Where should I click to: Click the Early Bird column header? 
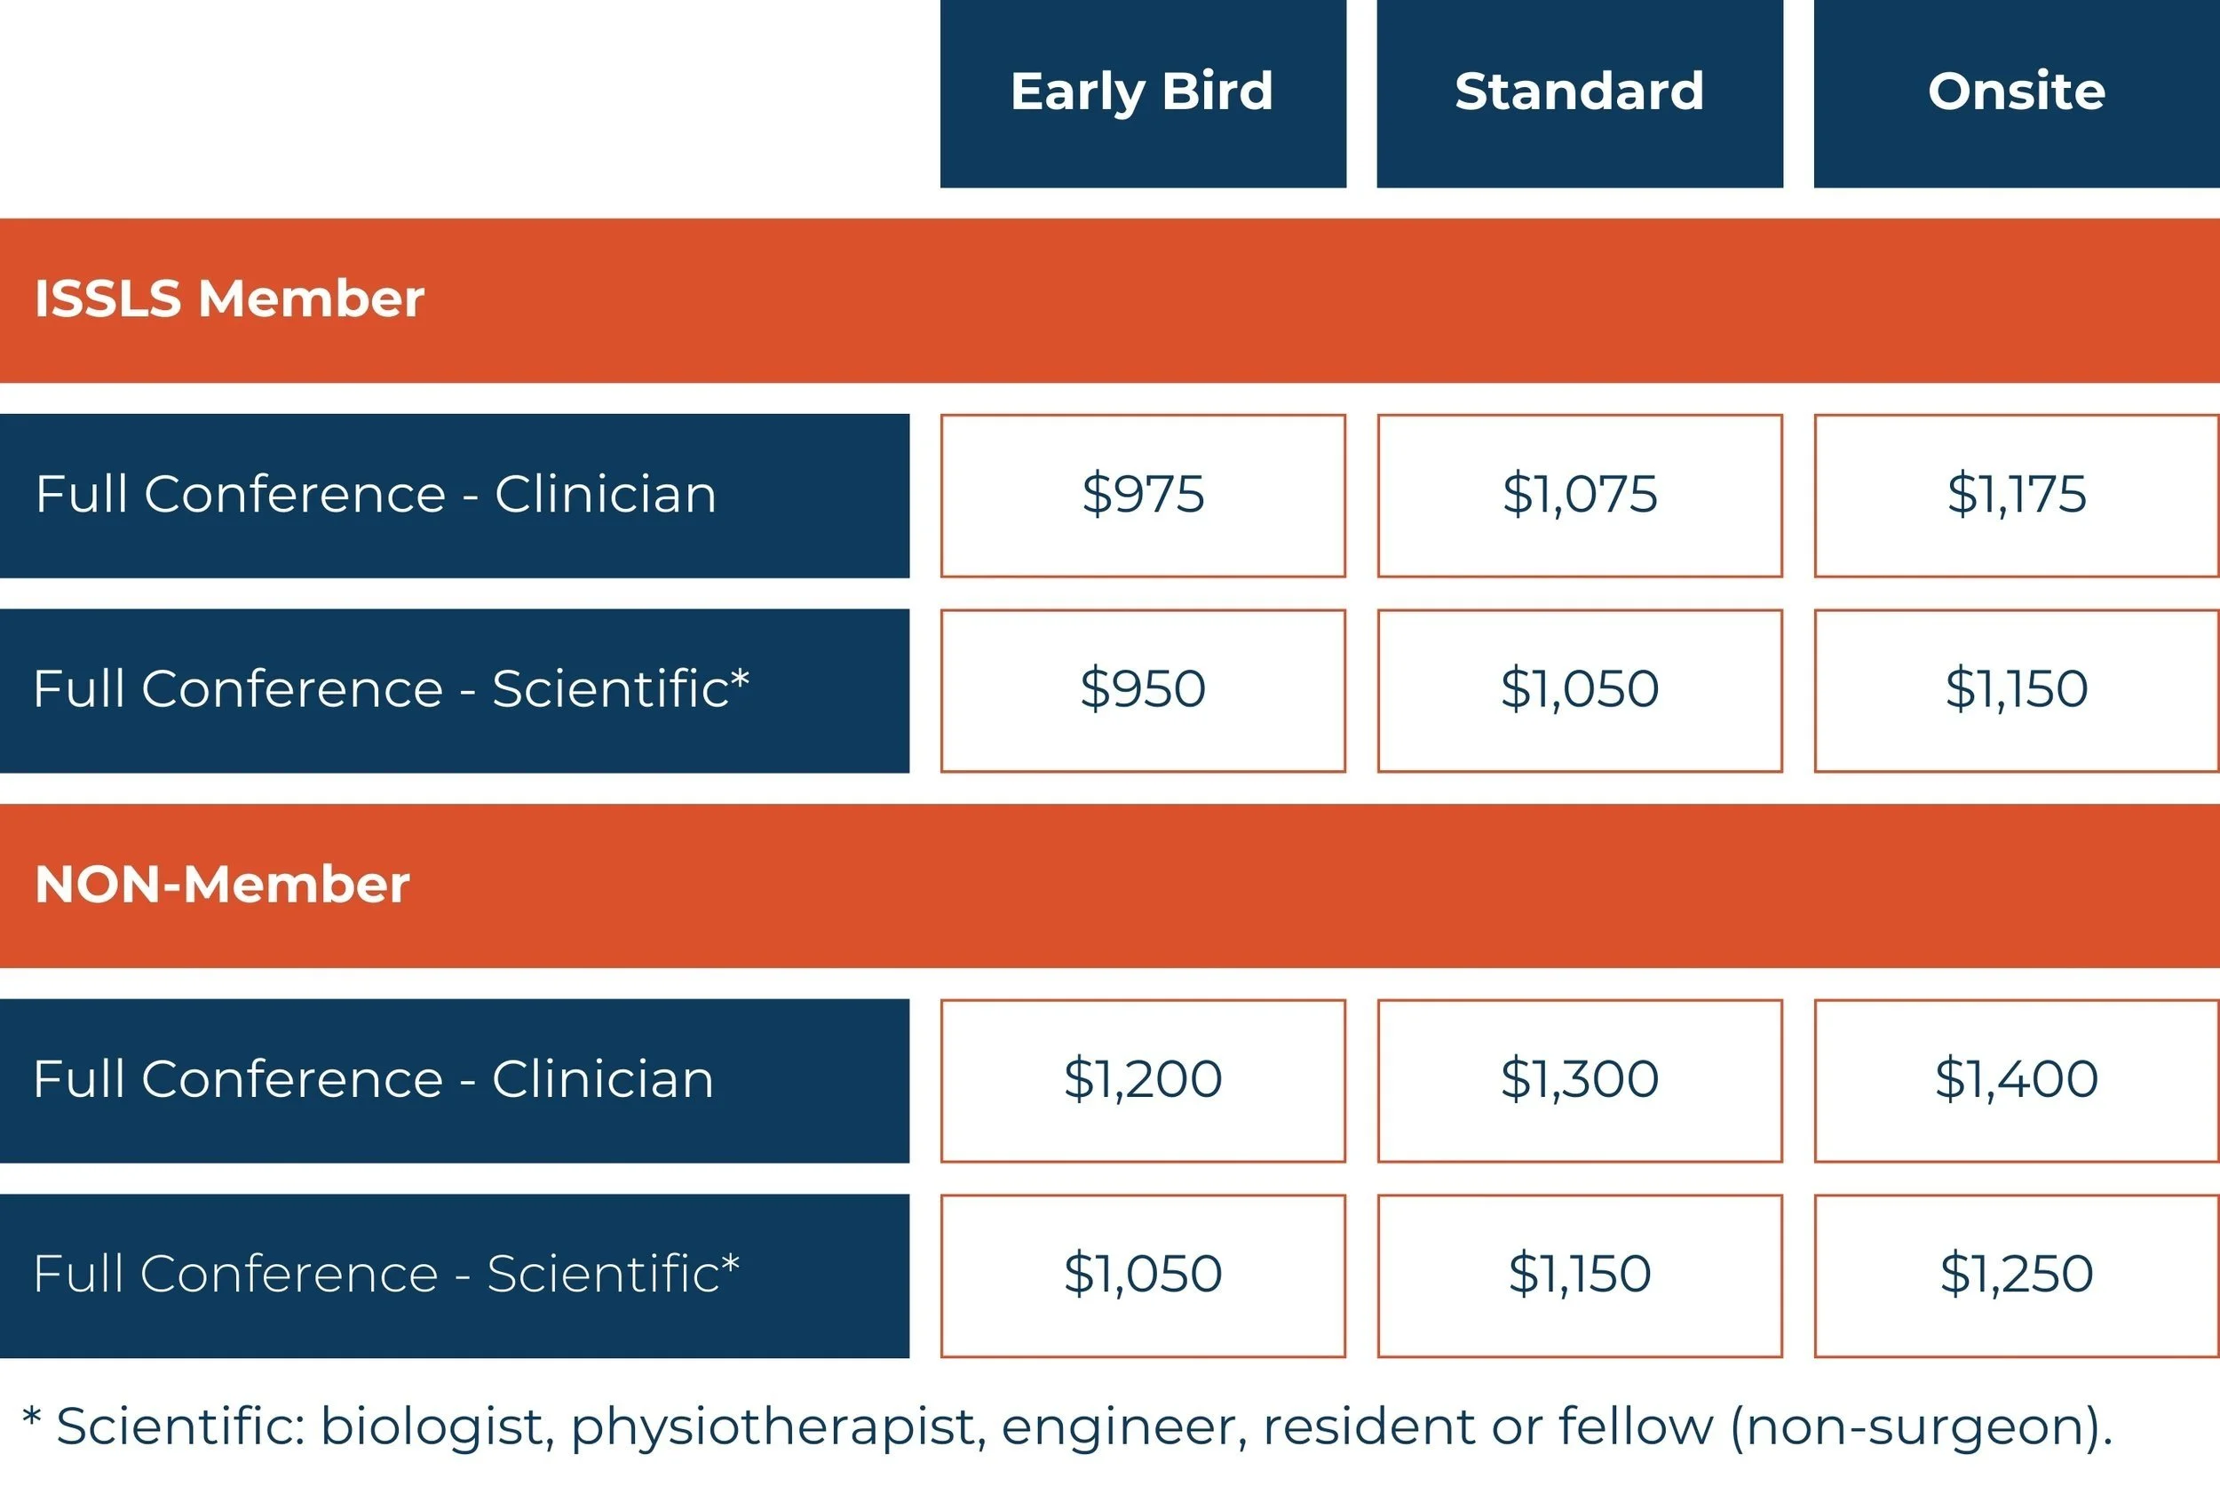pos(1142,91)
